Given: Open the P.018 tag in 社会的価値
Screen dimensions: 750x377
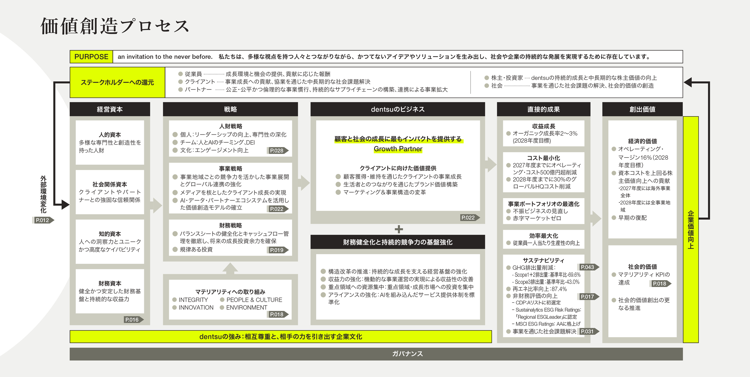Looking at the screenshot, I should pos(660,284).
